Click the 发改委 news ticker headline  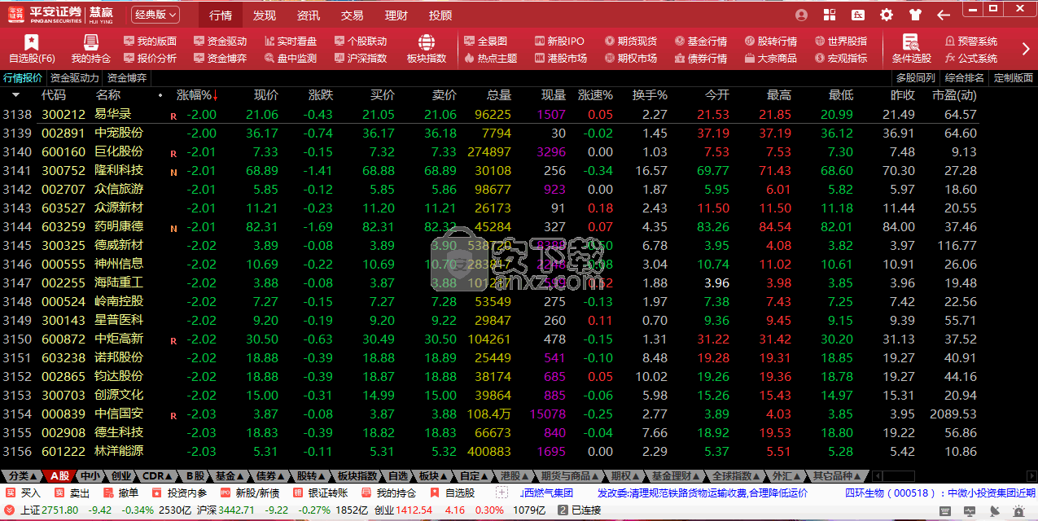pyautogui.click(x=703, y=493)
